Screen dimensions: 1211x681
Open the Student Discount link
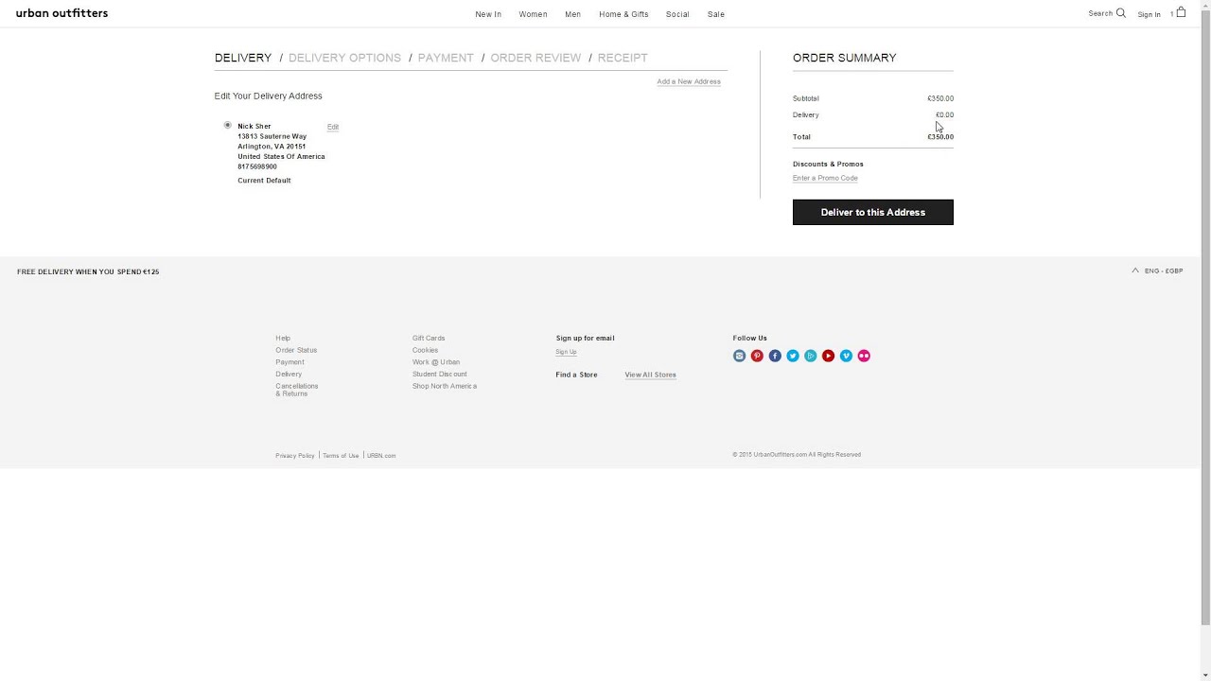[x=440, y=374]
